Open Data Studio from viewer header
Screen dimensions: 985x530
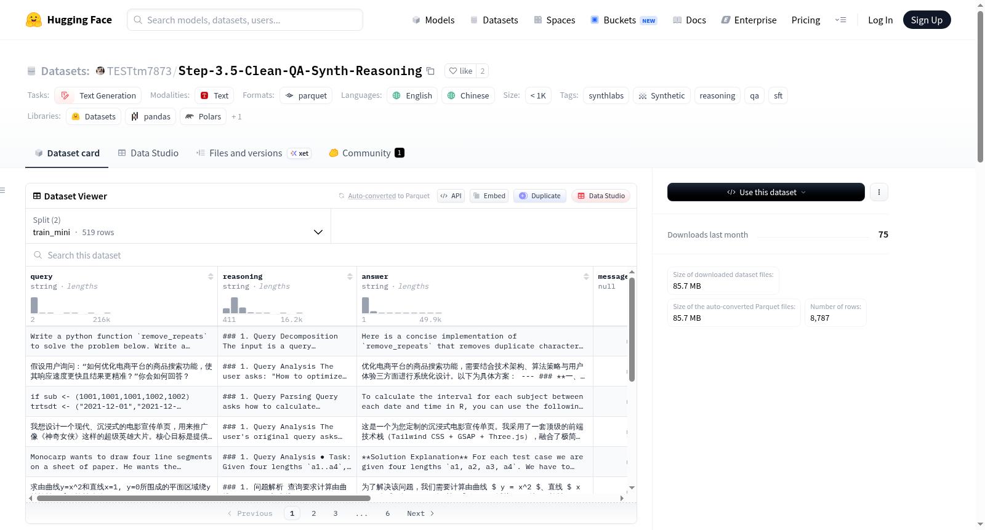pos(601,196)
